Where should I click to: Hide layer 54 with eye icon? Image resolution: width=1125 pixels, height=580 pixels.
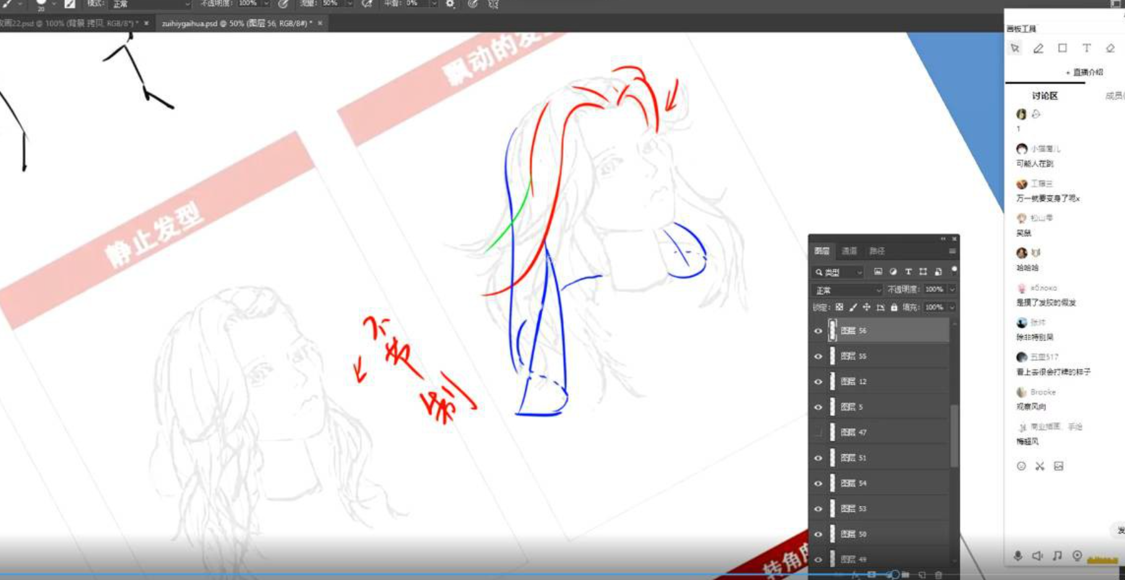click(x=818, y=483)
